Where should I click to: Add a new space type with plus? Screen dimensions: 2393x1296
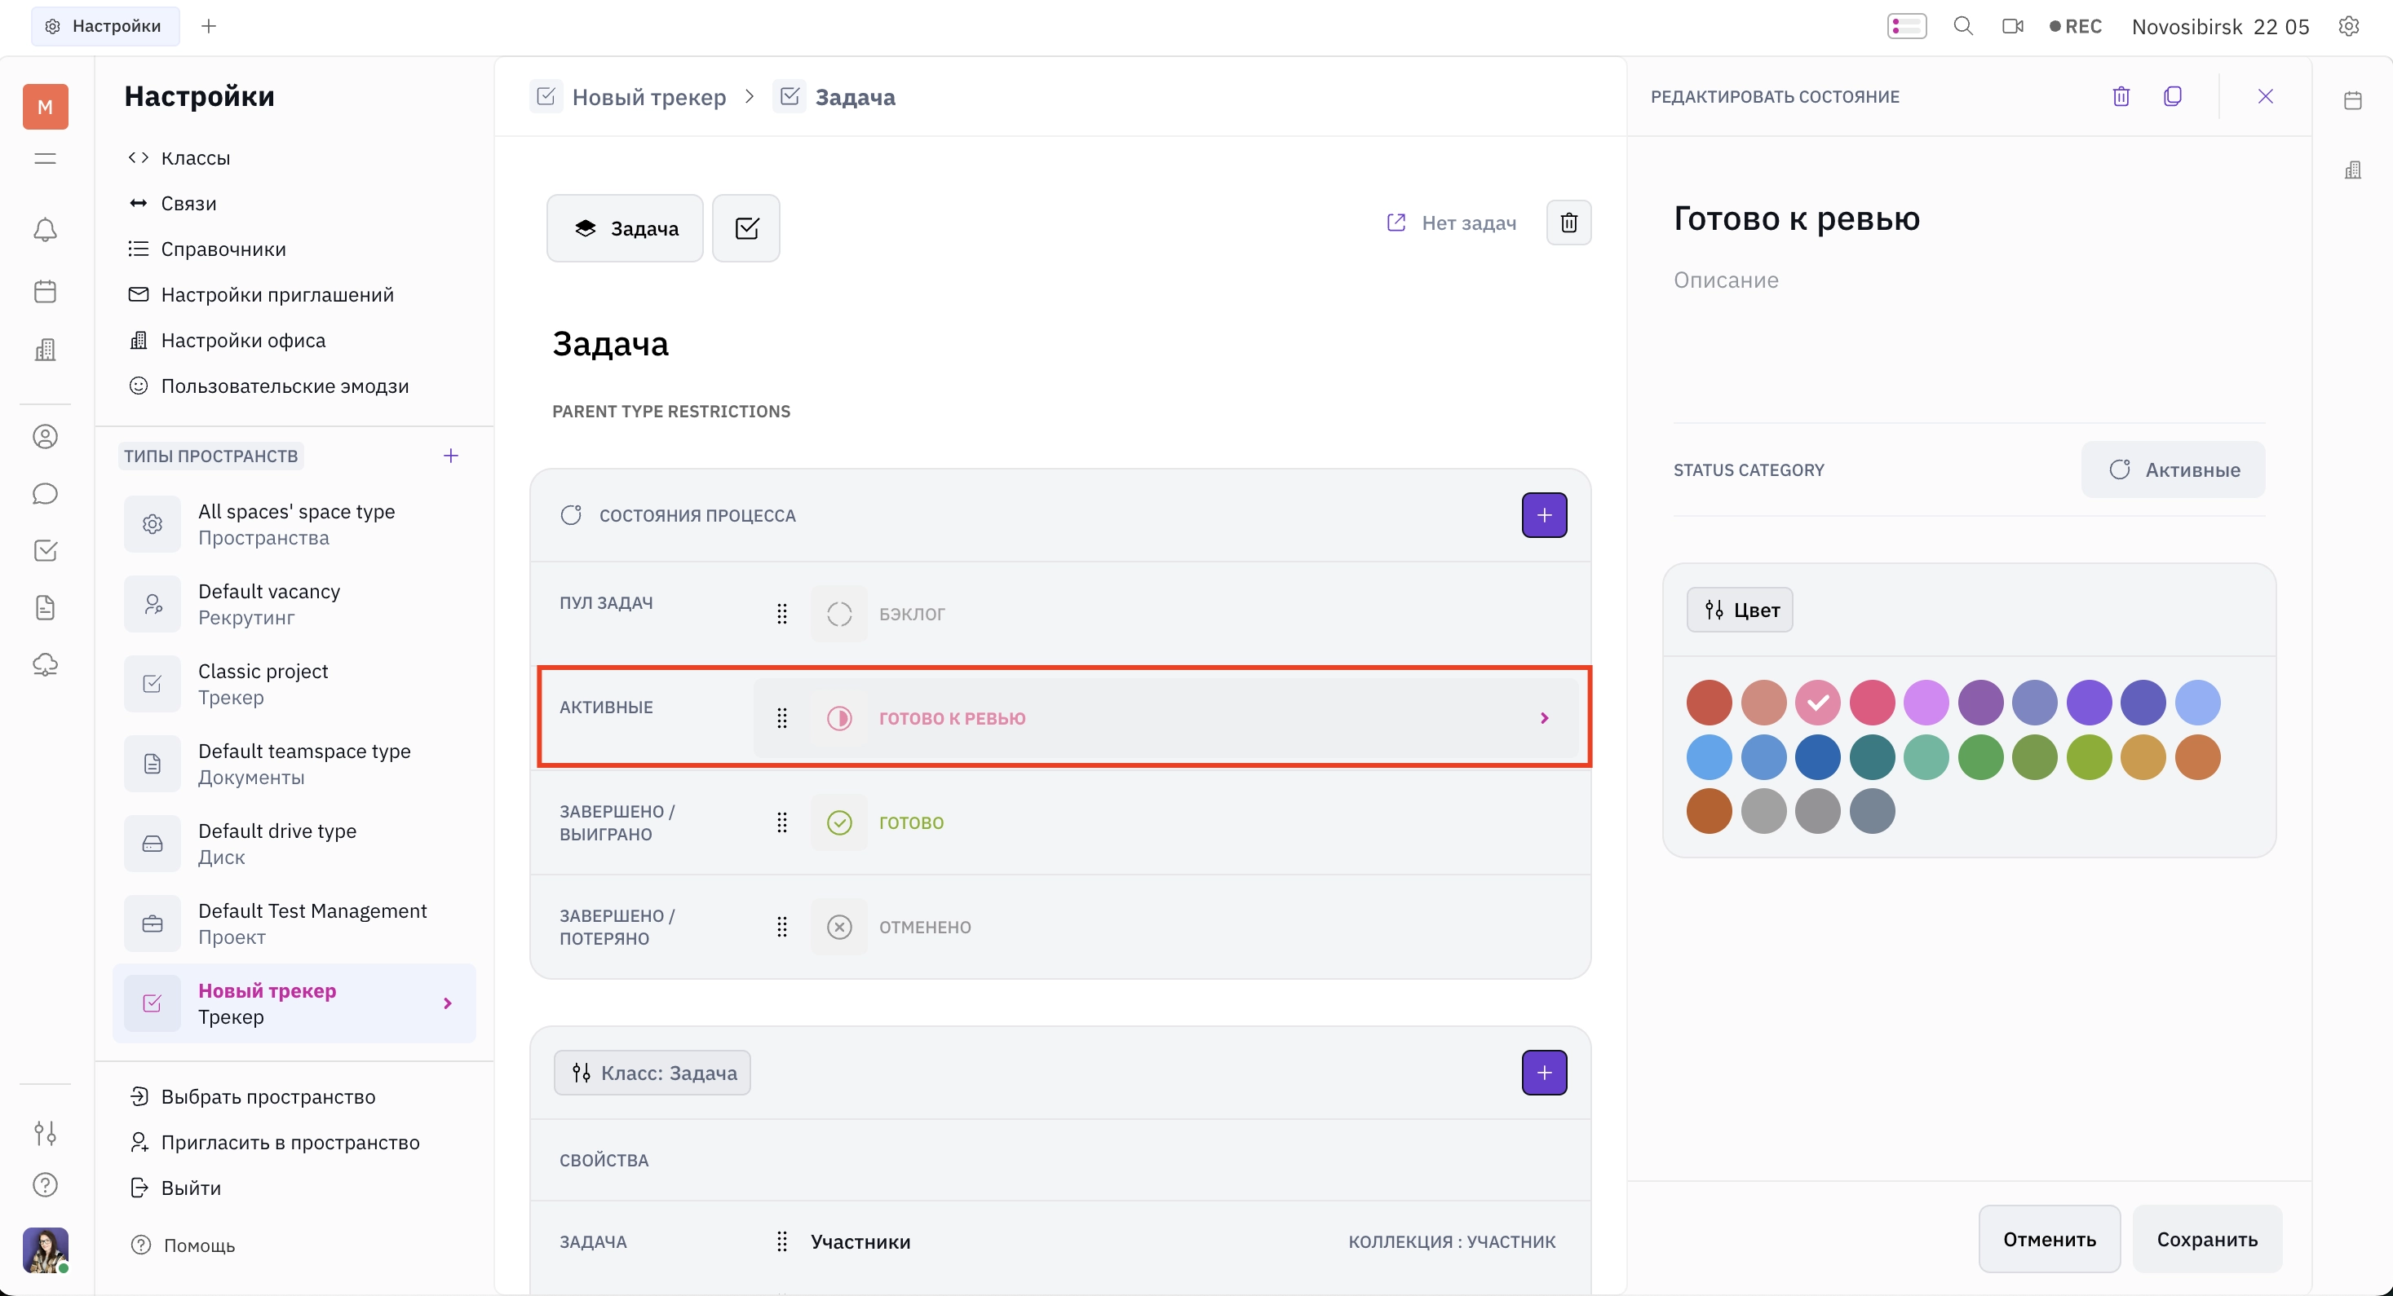[x=450, y=456]
